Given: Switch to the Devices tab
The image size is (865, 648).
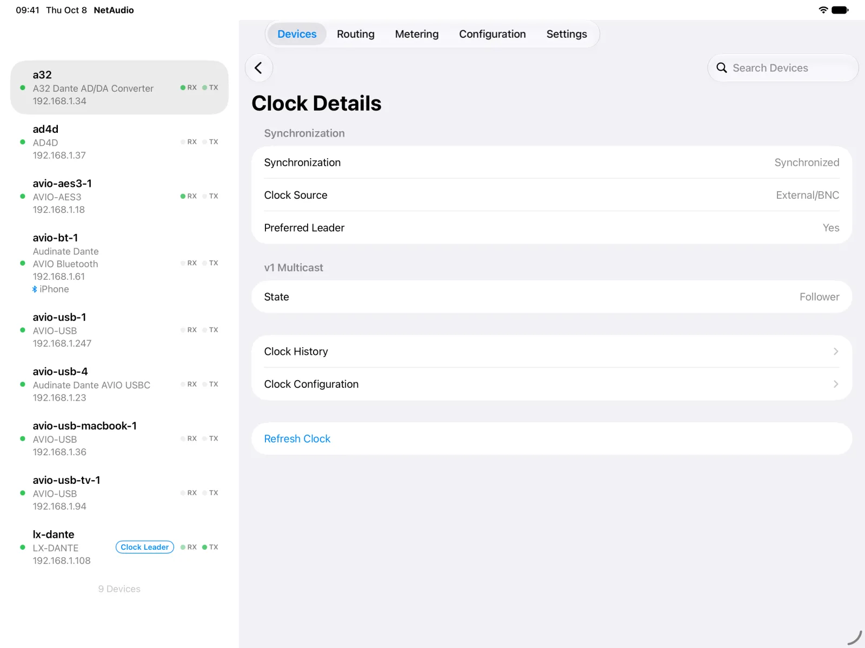Looking at the screenshot, I should (x=297, y=34).
